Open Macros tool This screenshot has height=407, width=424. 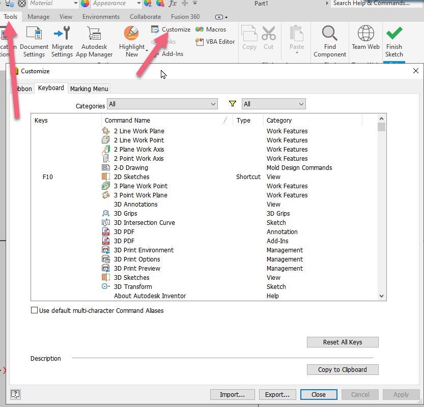pyautogui.click(x=211, y=29)
